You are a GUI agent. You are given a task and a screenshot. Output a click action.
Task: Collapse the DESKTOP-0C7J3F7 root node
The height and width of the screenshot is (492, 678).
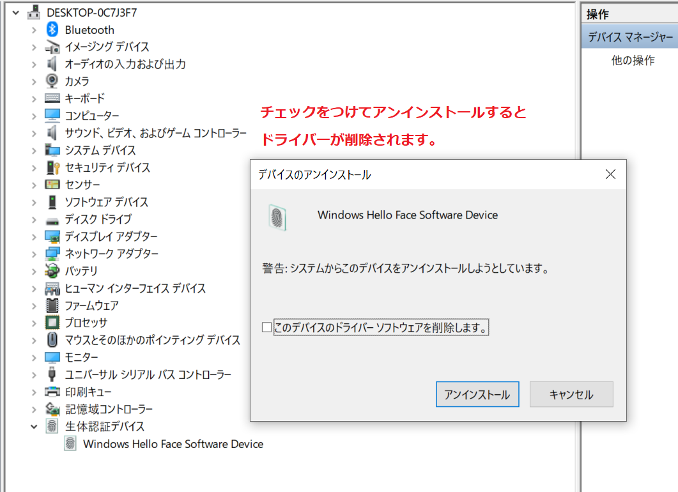click(x=15, y=13)
